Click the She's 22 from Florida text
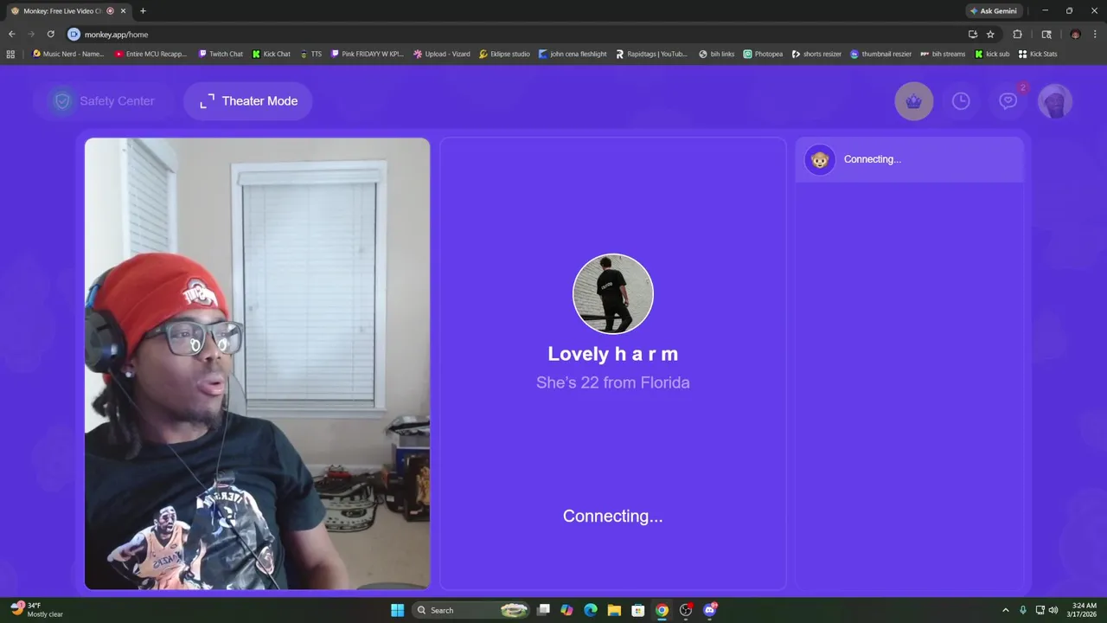This screenshot has height=623, width=1107. (x=613, y=382)
